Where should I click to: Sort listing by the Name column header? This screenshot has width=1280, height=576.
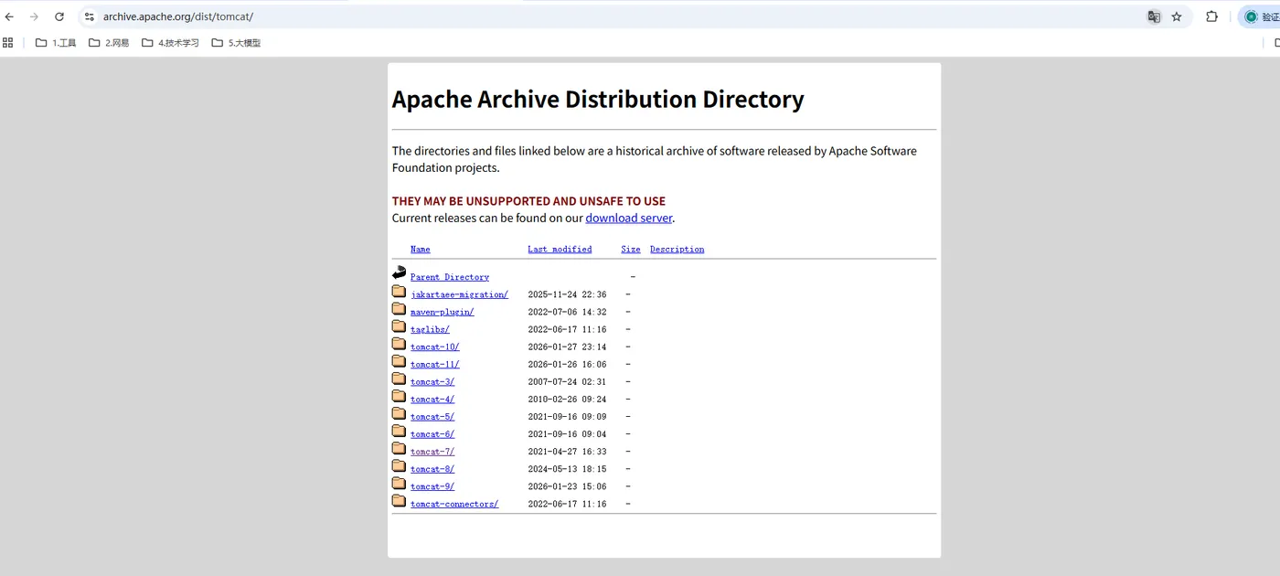[x=421, y=249]
